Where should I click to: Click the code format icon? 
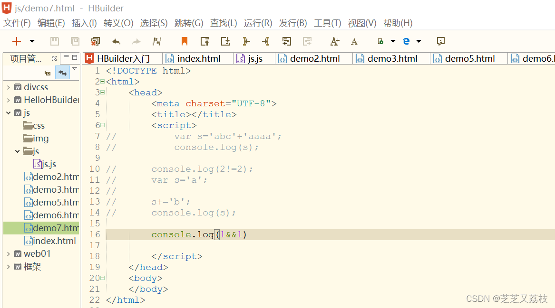[x=157, y=41]
